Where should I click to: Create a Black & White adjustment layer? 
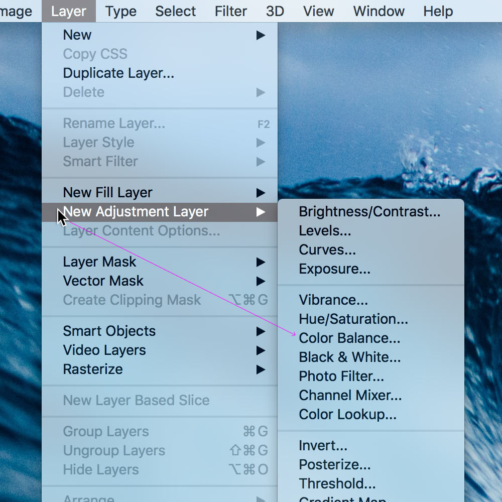point(350,357)
